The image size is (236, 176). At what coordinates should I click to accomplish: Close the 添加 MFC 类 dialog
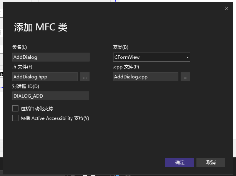tap(226, 8)
